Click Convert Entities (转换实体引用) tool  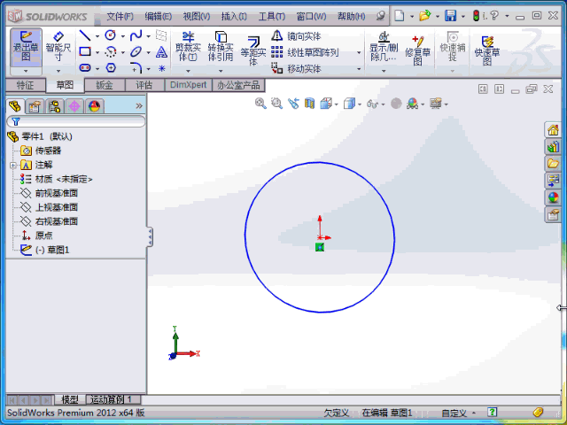[221, 46]
